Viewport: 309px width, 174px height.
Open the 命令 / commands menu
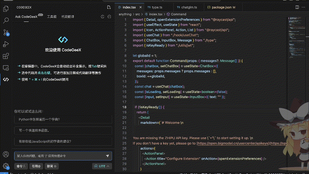pos(20,166)
